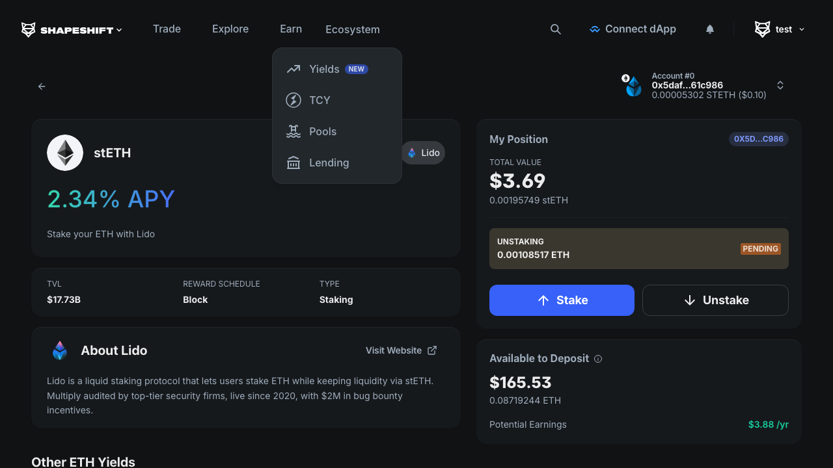Screen dimensions: 833x468
Task: Expand the account selector chevrons
Action: [780, 85]
